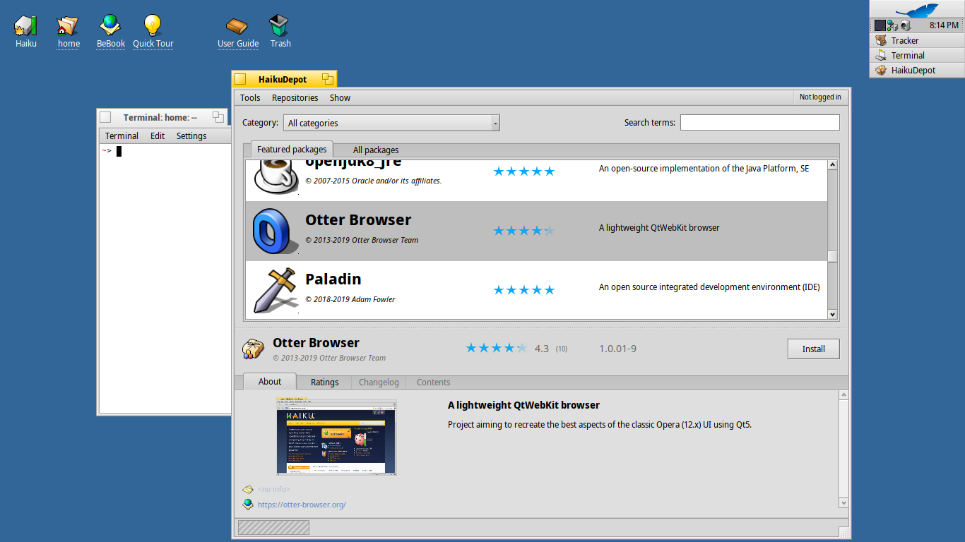Image resolution: width=965 pixels, height=542 pixels.
Task: Click the volume speaker tray icon
Action: pos(906,25)
